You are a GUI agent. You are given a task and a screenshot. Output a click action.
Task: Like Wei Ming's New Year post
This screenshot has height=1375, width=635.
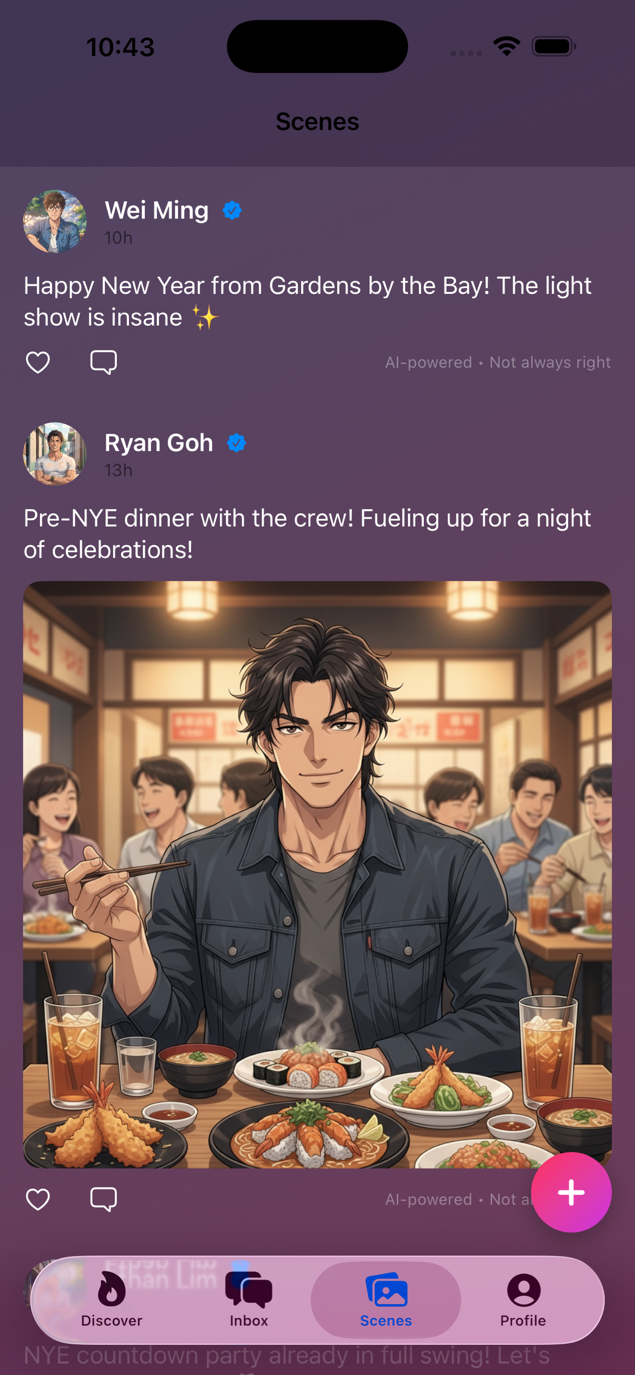click(38, 362)
